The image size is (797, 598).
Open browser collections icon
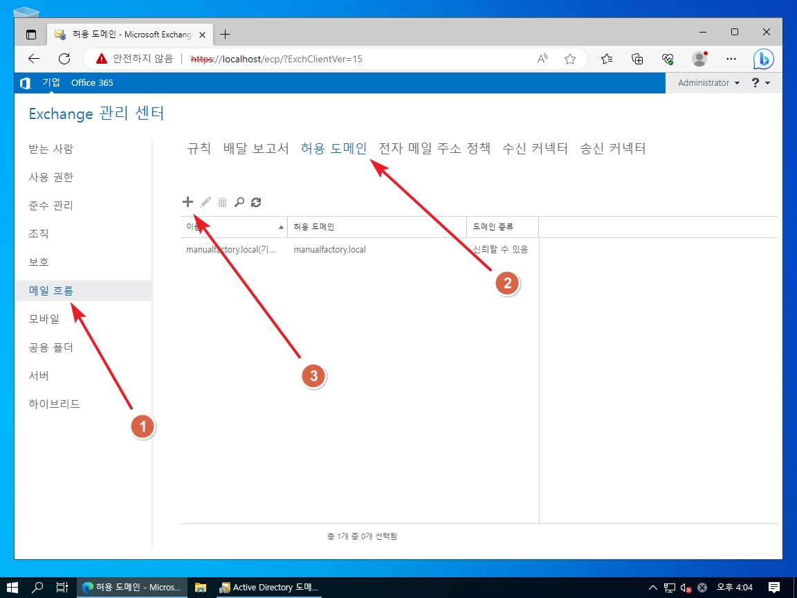pos(637,59)
